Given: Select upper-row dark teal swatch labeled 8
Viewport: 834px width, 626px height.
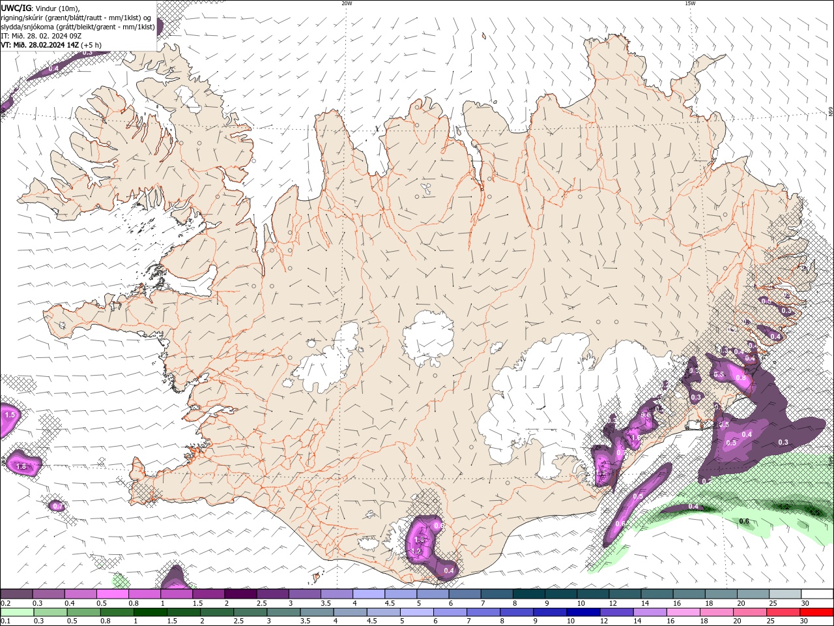Looking at the screenshot, I should pyautogui.click(x=529, y=594).
